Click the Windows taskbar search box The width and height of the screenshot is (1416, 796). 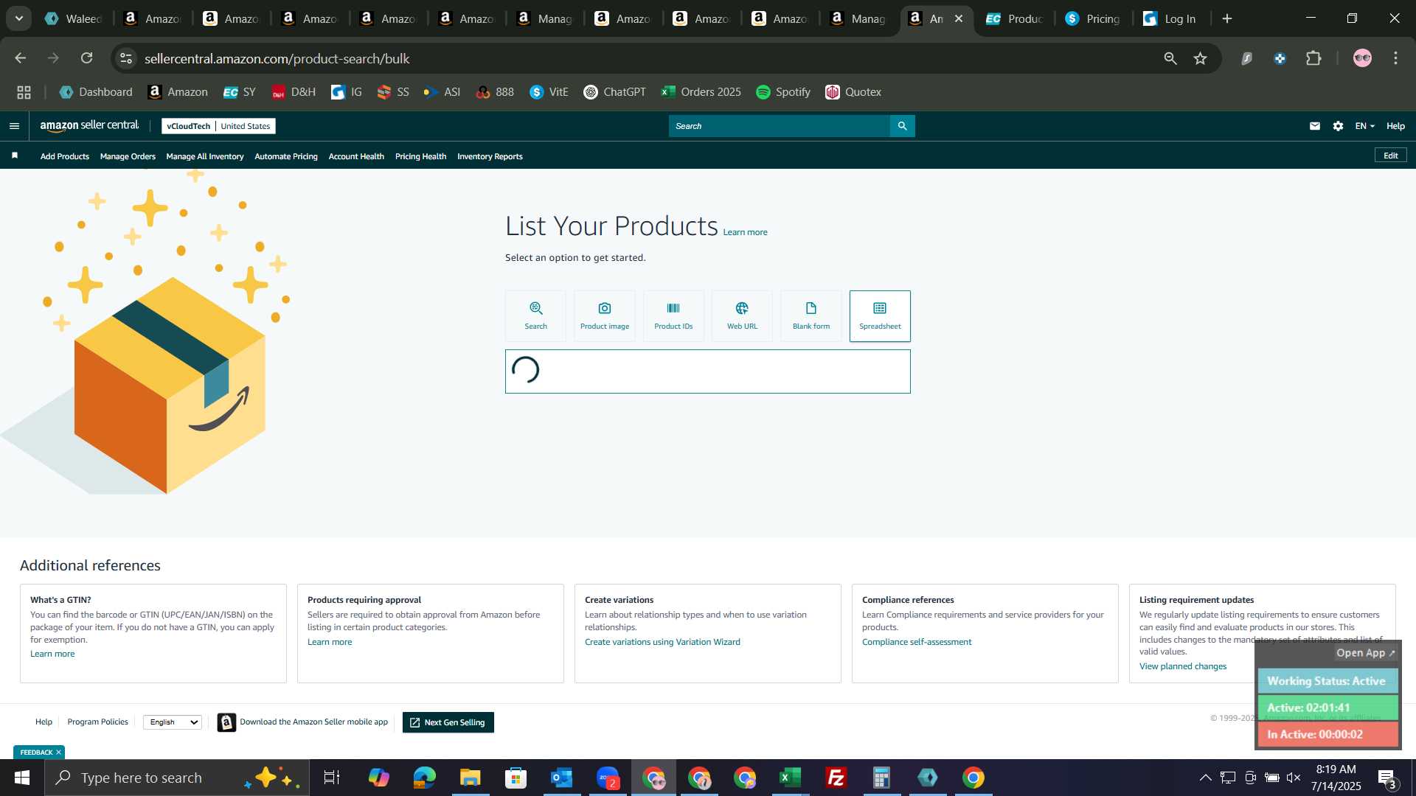point(177,778)
